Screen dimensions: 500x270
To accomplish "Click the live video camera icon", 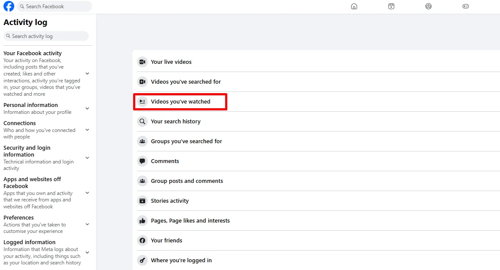I will (142, 62).
